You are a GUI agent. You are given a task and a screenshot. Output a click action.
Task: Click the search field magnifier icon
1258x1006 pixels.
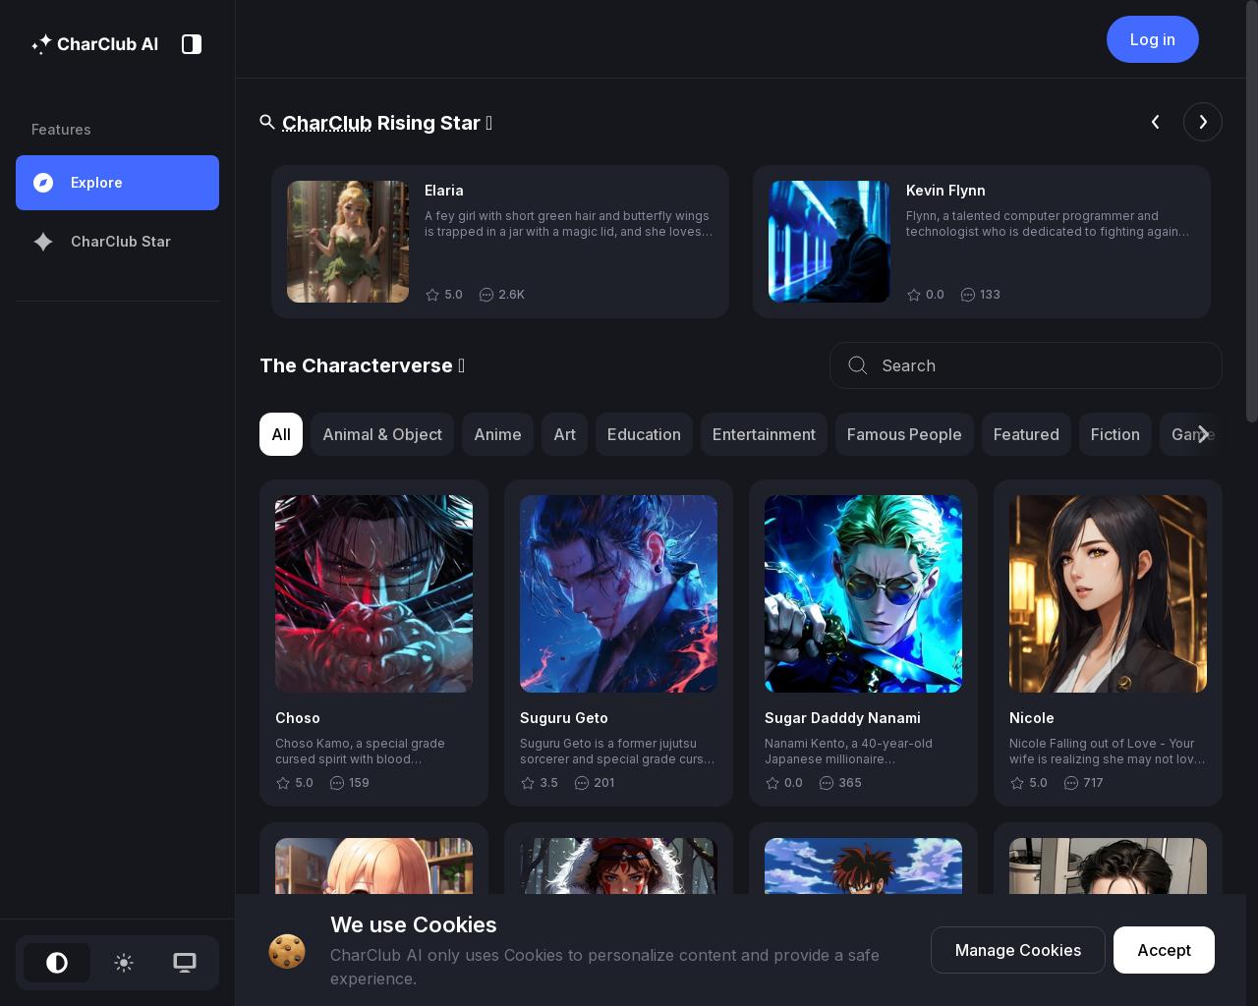click(x=858, y=365)
